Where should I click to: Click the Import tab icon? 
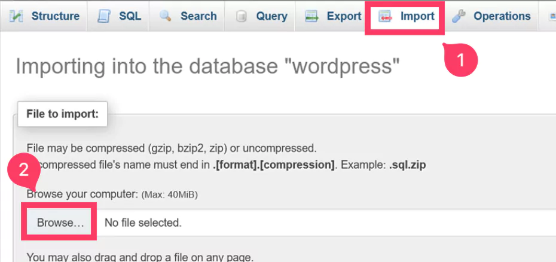[x=385, y=16]
